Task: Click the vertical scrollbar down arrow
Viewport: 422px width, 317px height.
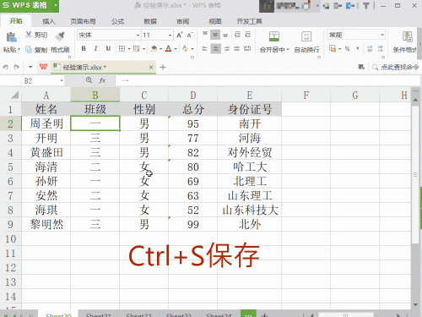Action: click(x=415, y=305)
